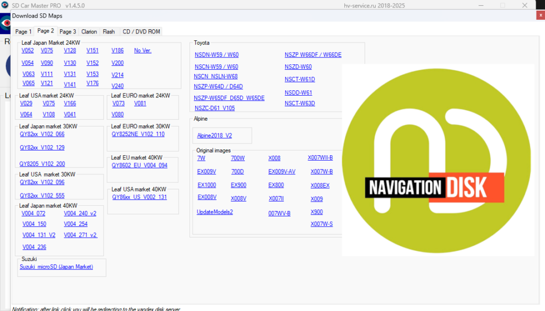Click the QY82xx_V102_066 link
545x311 pixels.
point(42,134)
